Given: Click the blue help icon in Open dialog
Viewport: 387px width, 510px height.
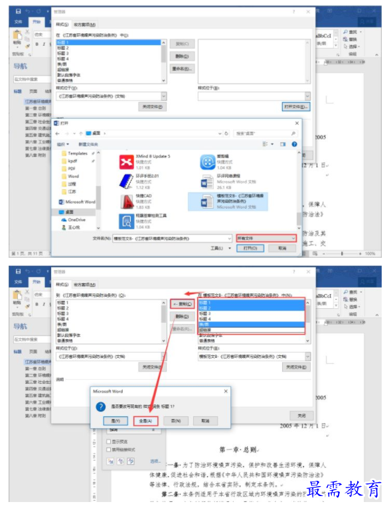Looking at the screenshot, I should pyautogui.click(x=294, y=144).
